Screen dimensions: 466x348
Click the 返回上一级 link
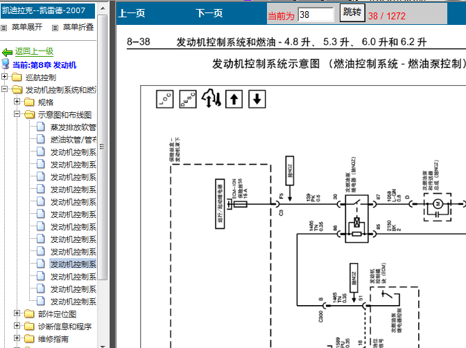coord(34,52)
